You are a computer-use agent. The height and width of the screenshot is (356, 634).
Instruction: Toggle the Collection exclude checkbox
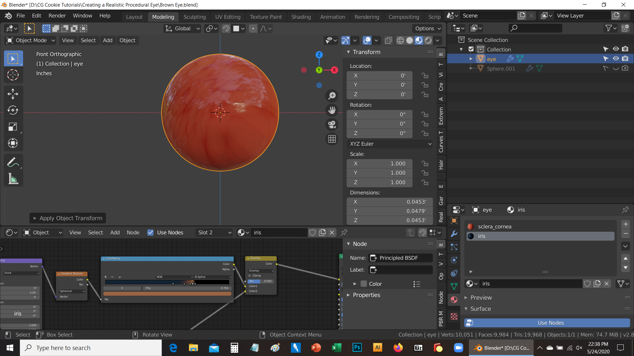tap(471, 49)
